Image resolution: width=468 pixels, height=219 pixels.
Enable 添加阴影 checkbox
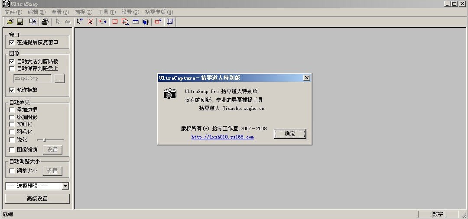12,117
